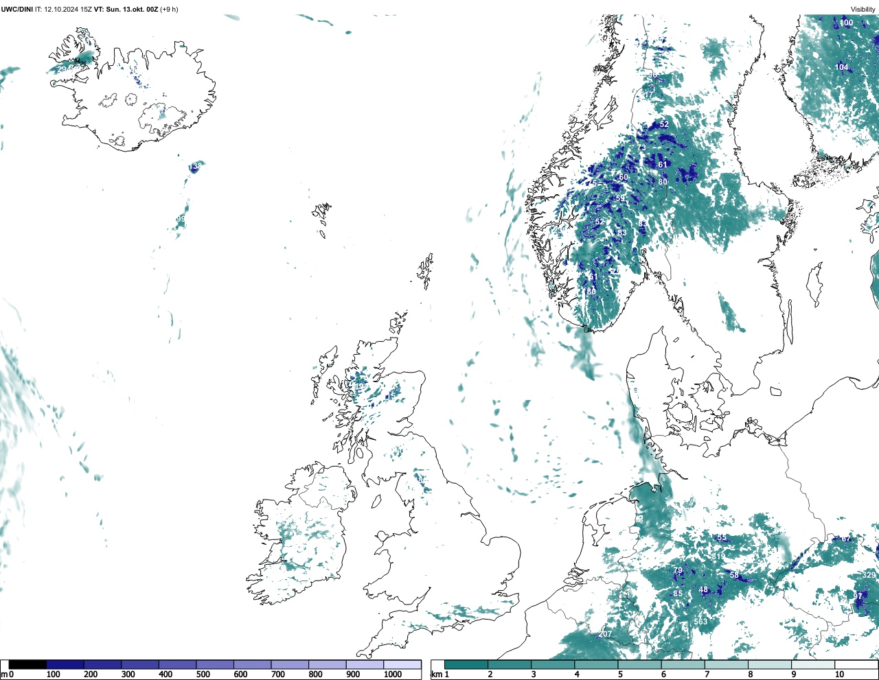This screenshot has width=879, height=680.
Task: Select the 400–500 m legend color block
Action: [178, 664]
